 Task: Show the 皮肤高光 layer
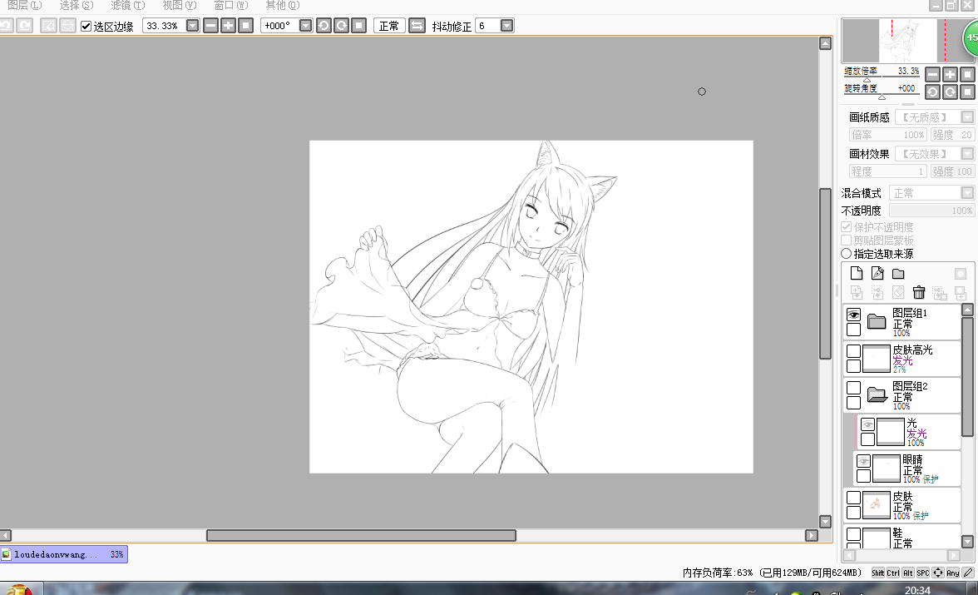854,351
